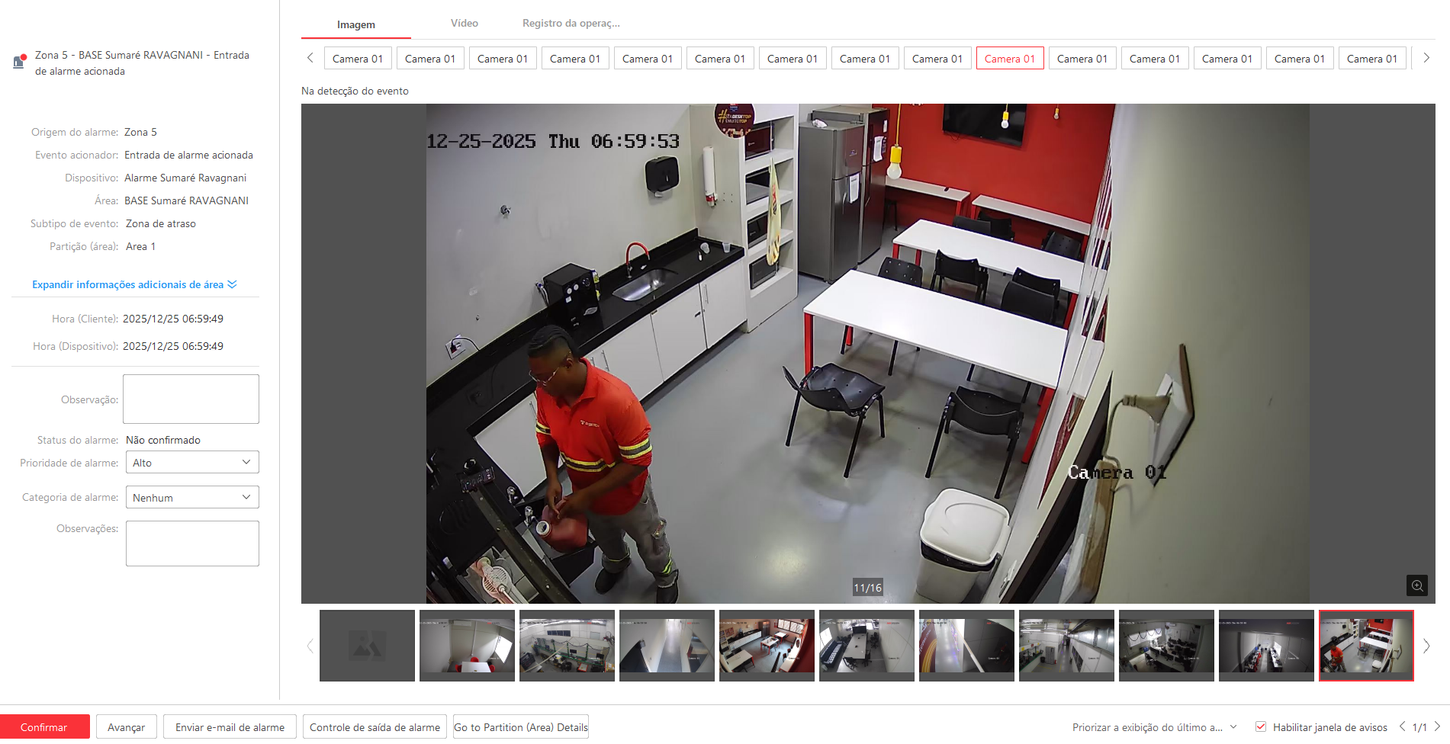Go to previous thumbnails with left arrow
1450x744 pixels.
(x=310, y=646)
